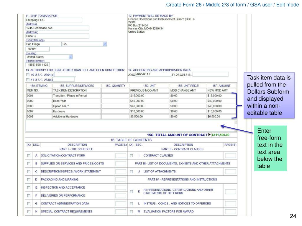Image resolution: width=302 pixels, height=226 pixels.
Task: Click the (City)(State)(Zip) link label
Action: pyautogui.click(x=35, y=40)
